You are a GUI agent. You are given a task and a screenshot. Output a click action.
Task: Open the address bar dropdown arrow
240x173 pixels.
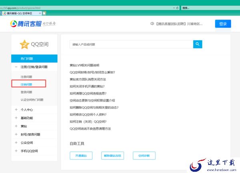tap(174, 8)
